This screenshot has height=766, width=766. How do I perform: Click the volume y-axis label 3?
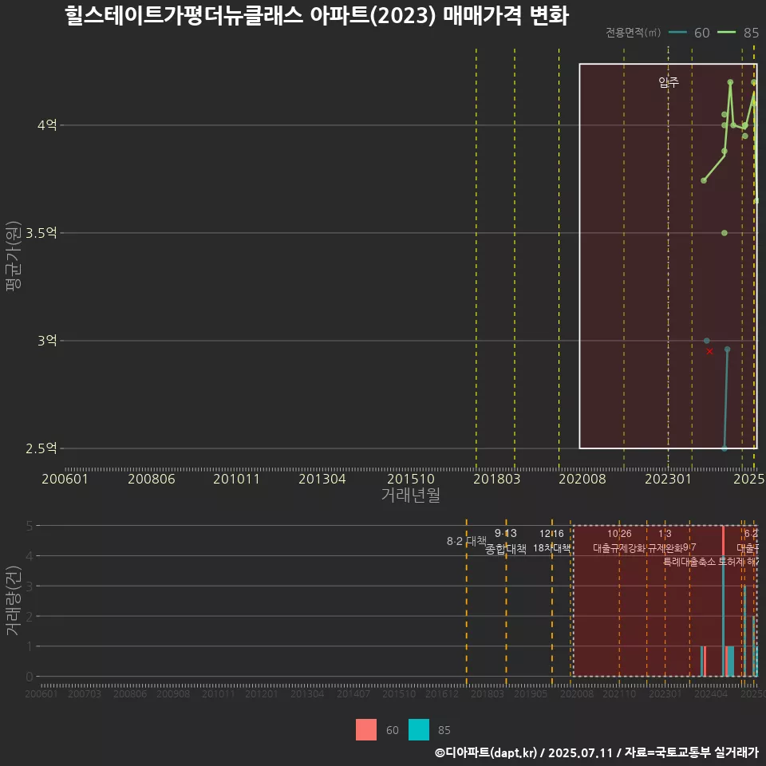(x=30, y=586)
